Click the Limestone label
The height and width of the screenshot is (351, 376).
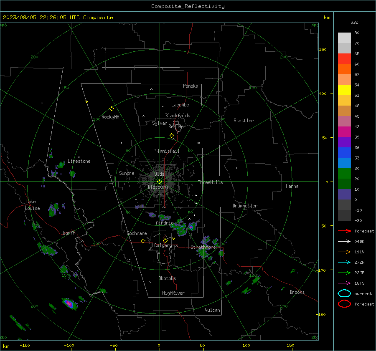coord(79,161)
